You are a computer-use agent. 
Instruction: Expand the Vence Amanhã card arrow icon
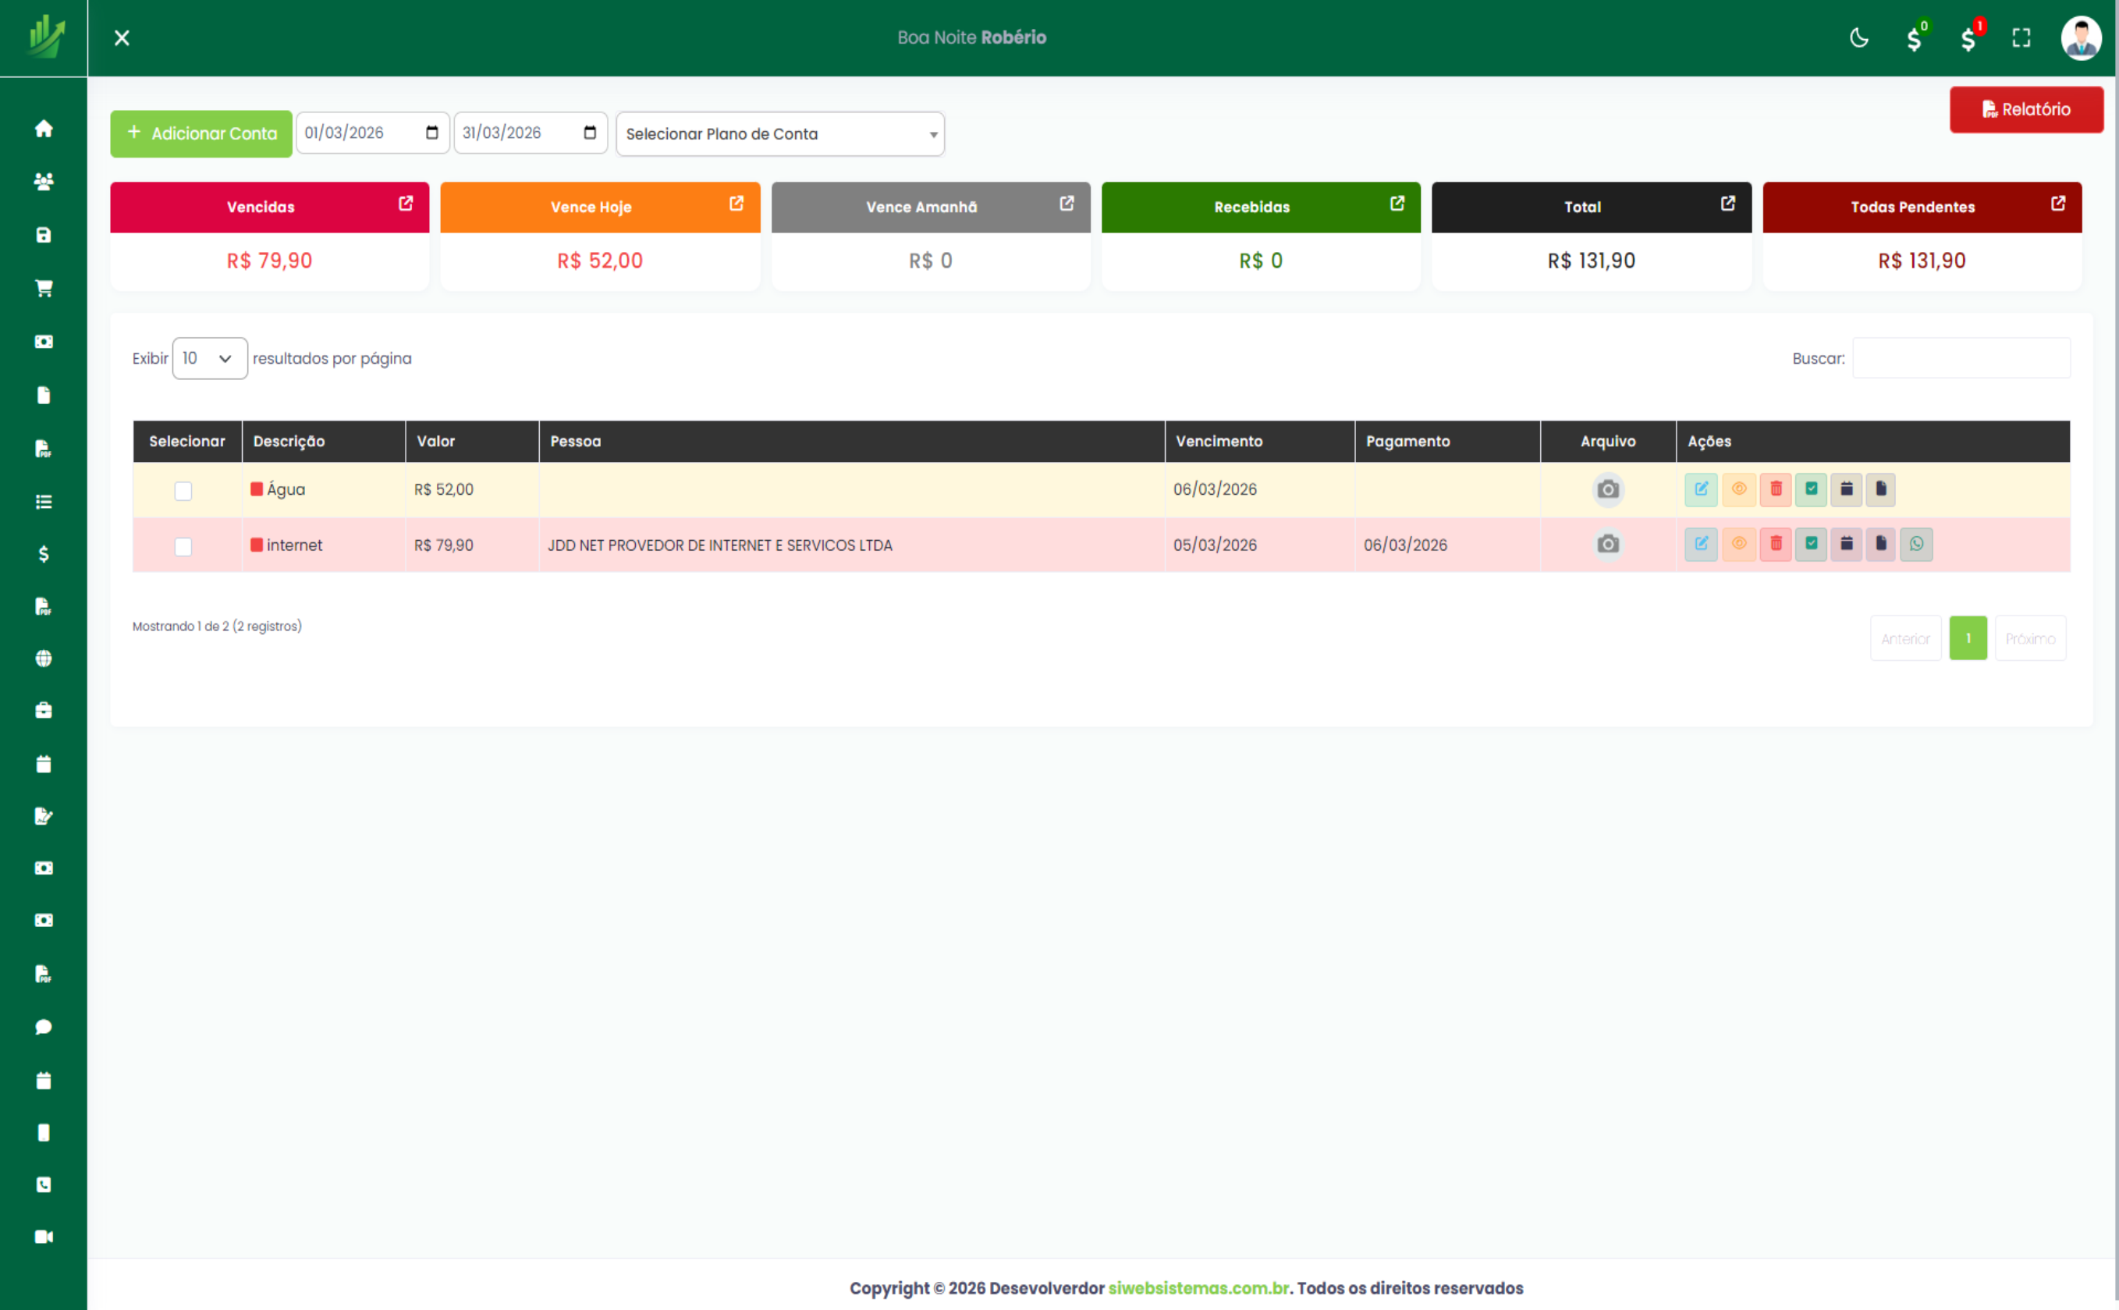1067,204
